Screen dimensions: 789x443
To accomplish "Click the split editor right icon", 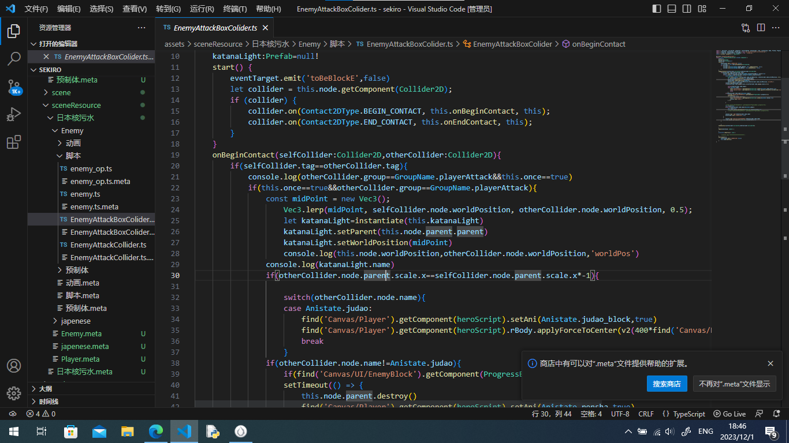I will tap(761, 28).
